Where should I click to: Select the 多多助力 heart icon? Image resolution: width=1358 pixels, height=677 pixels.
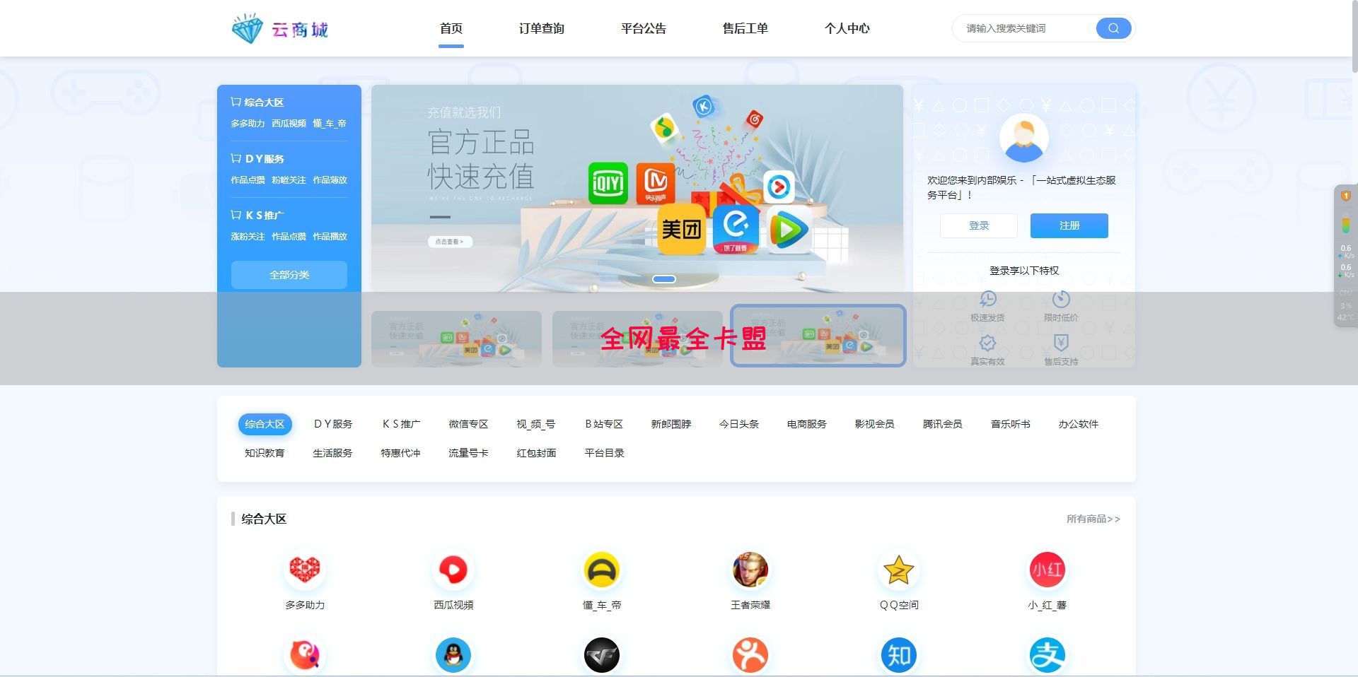pyautogui.click(x=304, y=570)
